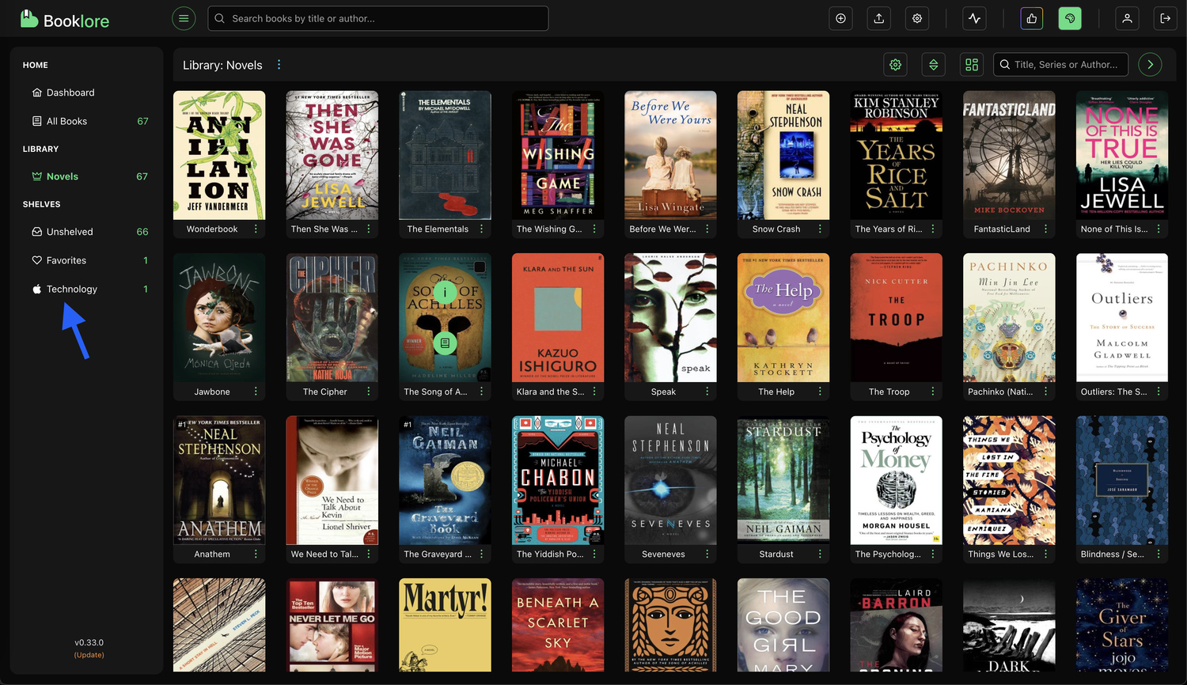
Task: Open the upload books icon
Action: coord(878,18)
